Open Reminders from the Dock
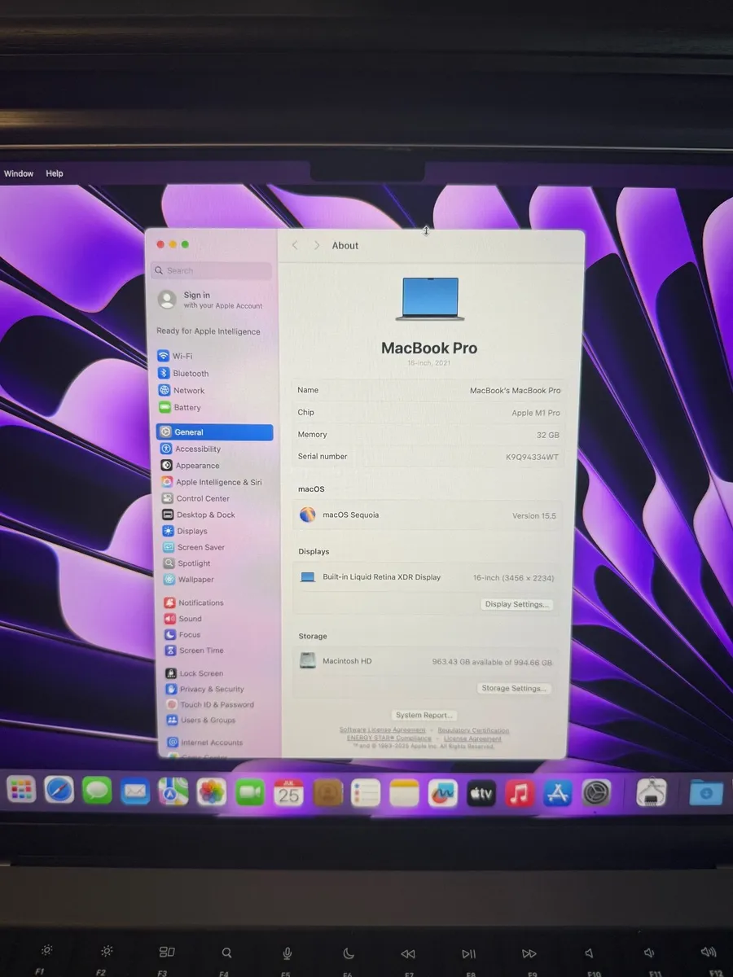 point(366,792)
